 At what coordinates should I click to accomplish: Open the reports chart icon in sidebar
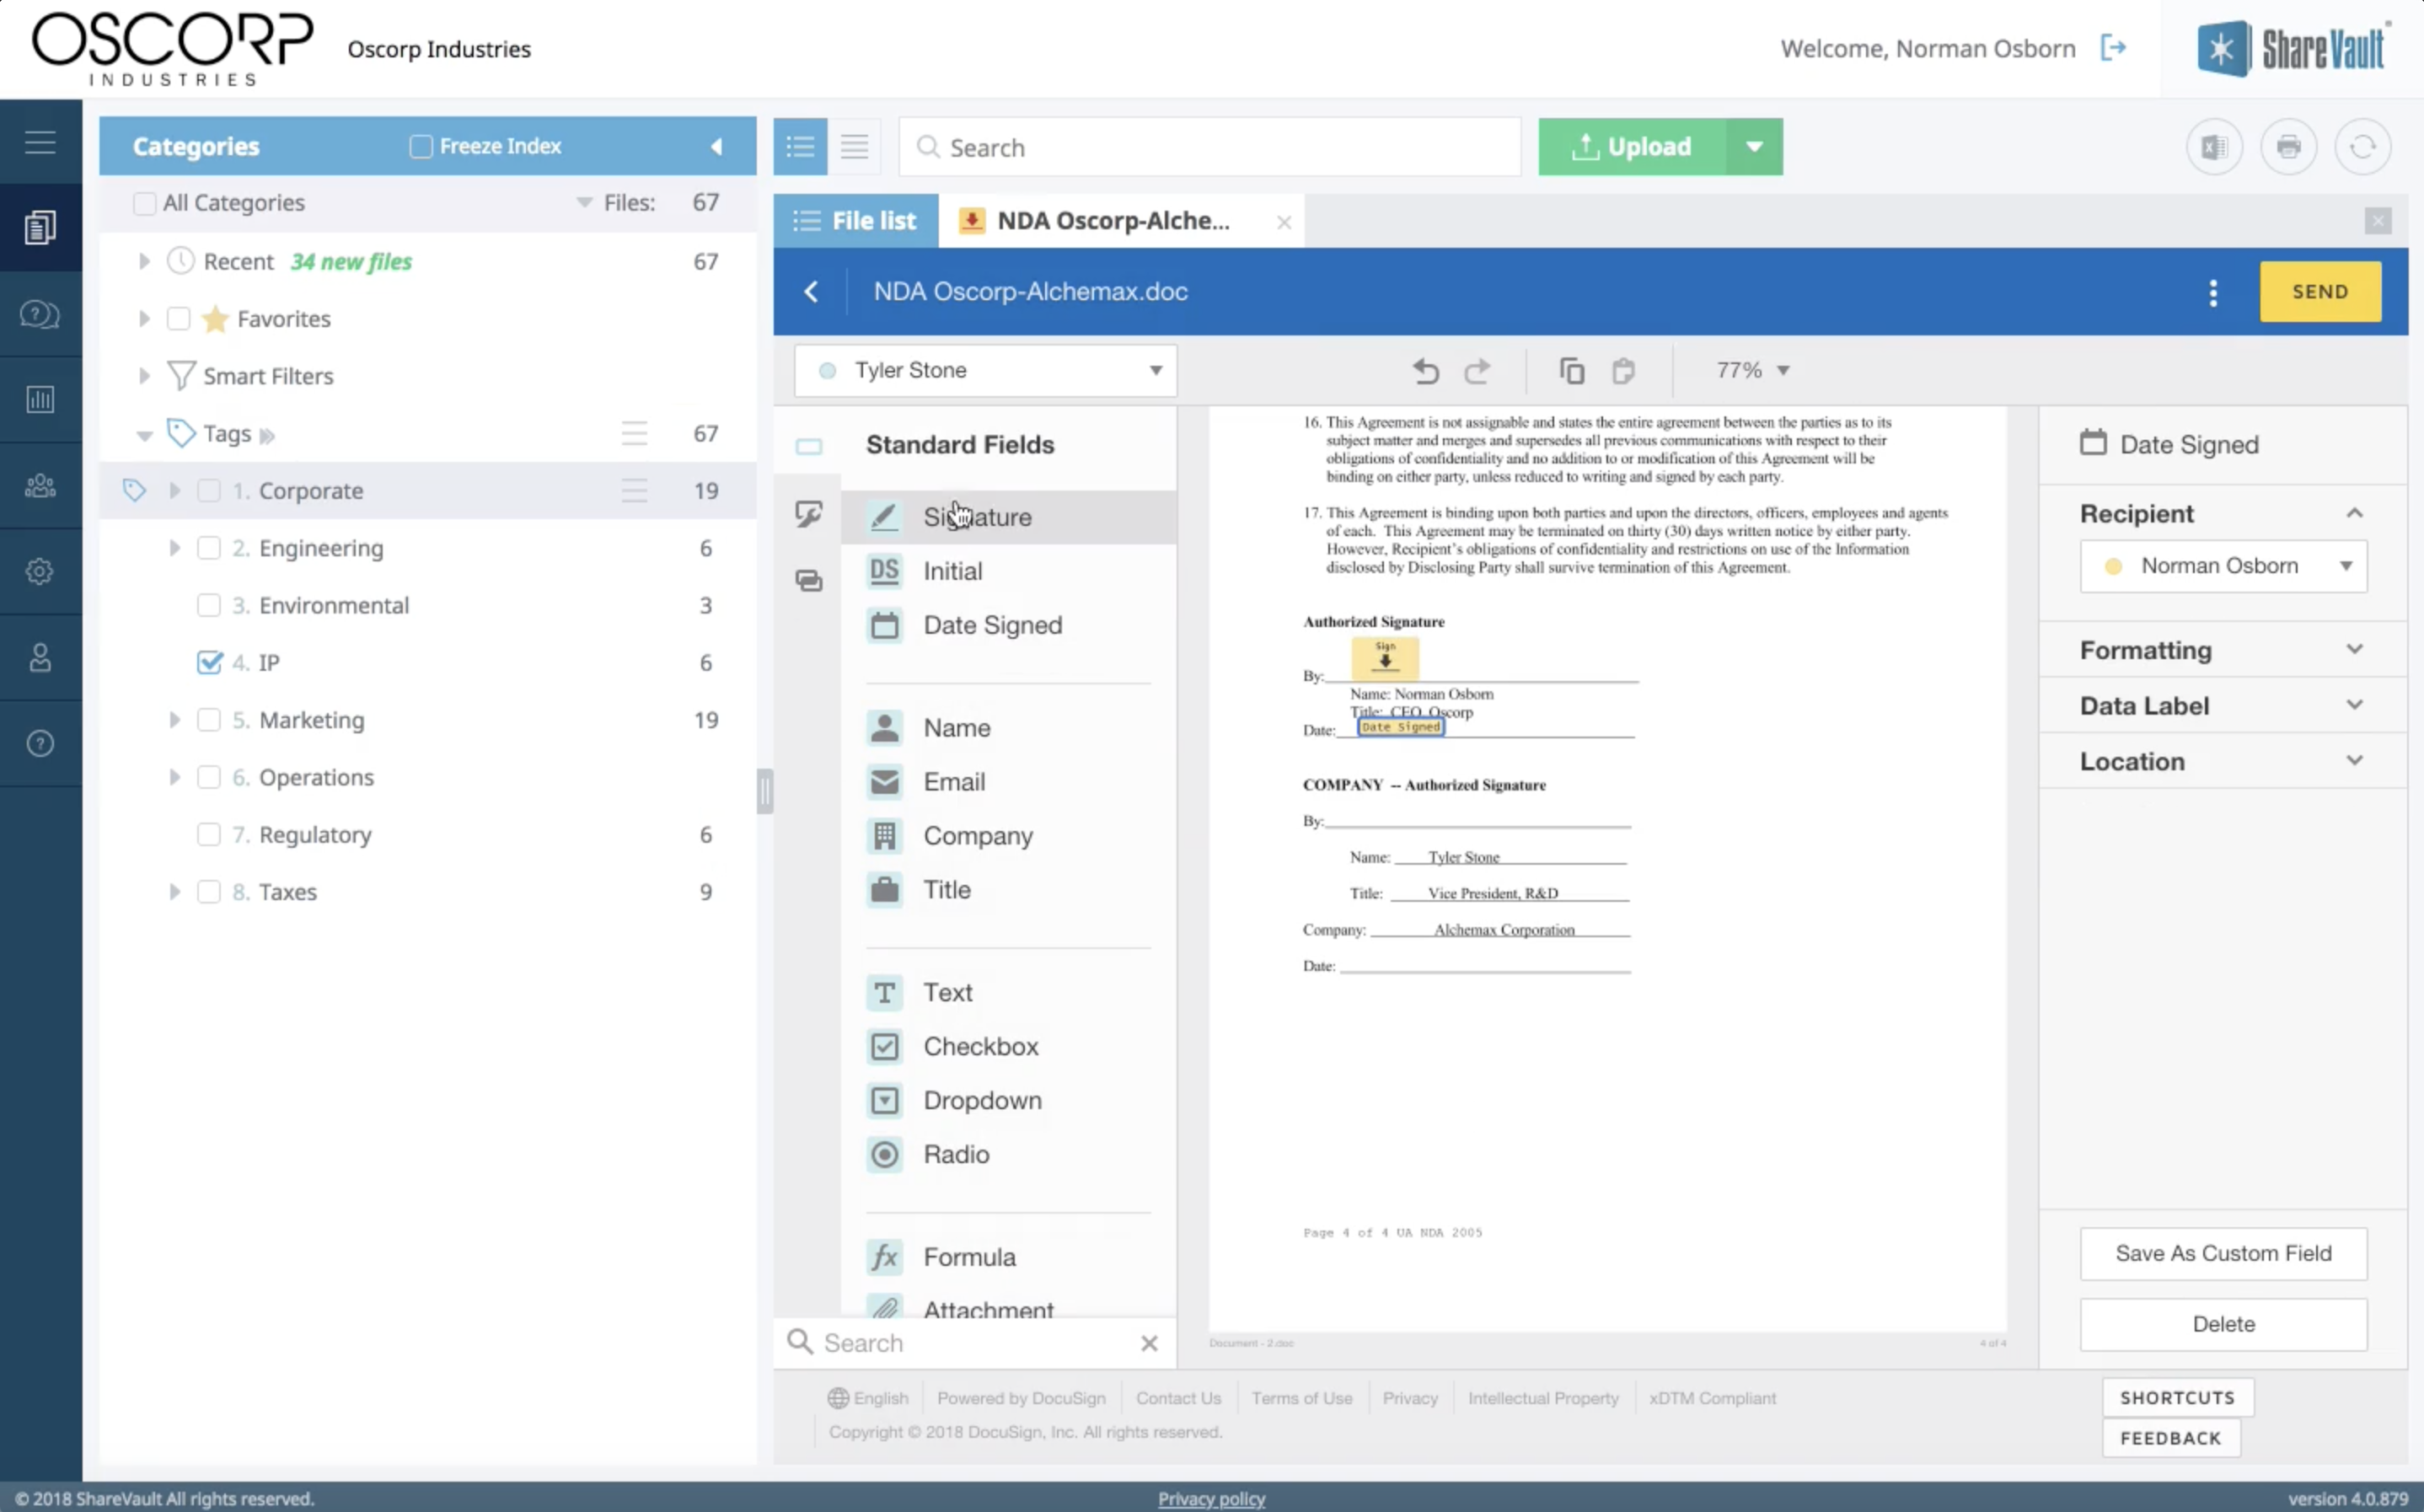pos(40,400)
